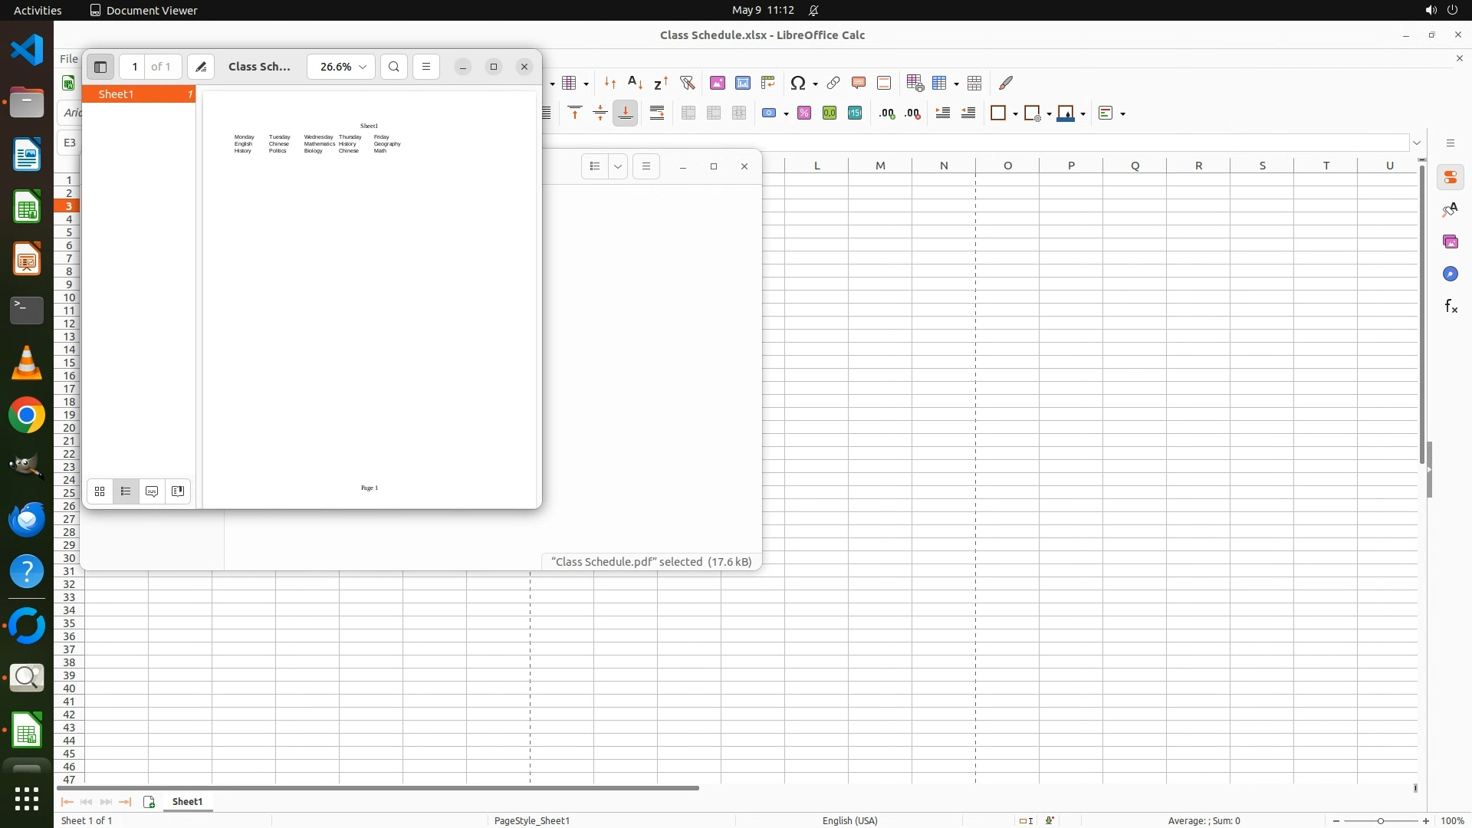Expand the formula bar chevron
Image resolution: width=1472 pixels, height=828 pixels.
click(1417, 143)
